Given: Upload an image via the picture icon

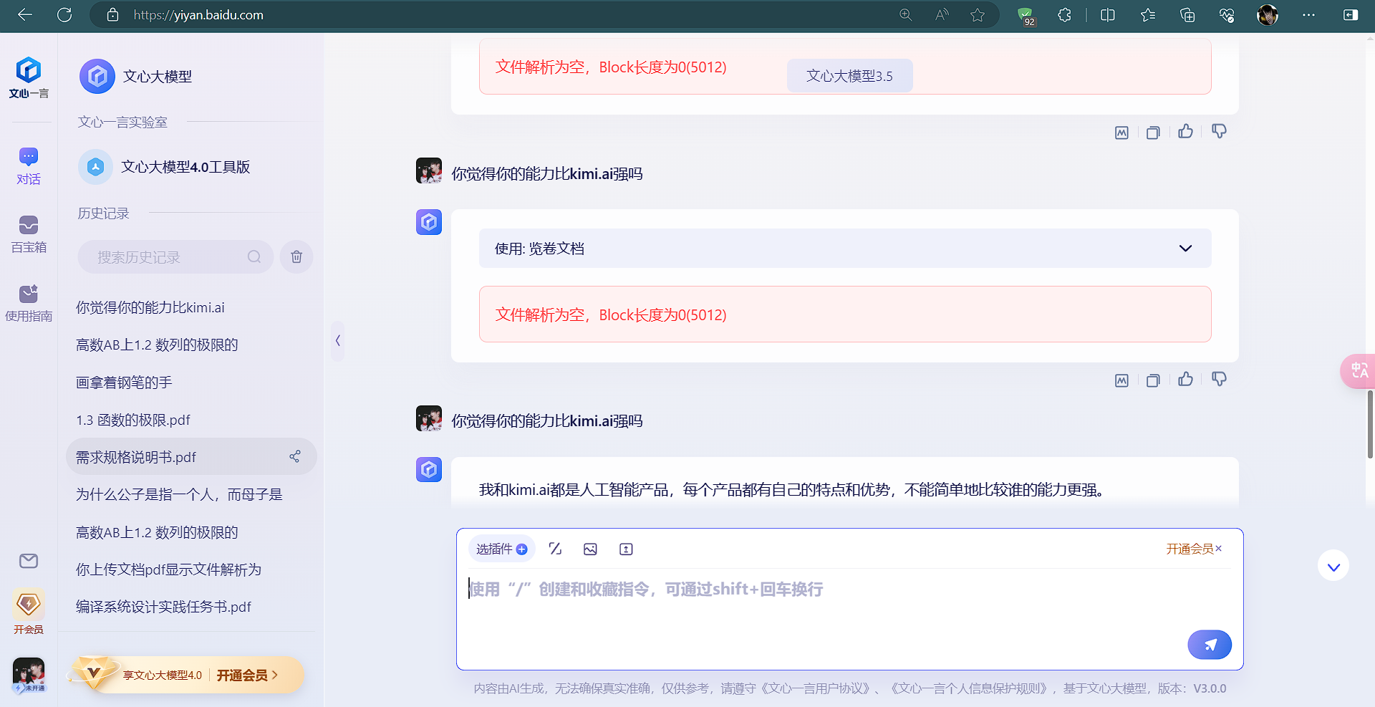Looking at the screenshot, I should click(590, 549).
